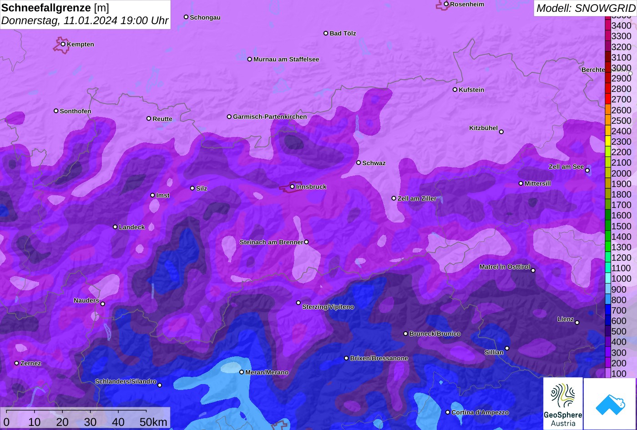
Task: Click the orange 2600 legend swatch
Action: click(x=608, y=110)
